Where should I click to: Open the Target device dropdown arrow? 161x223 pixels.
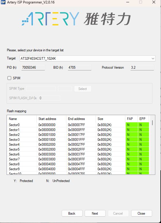point(153,59)
